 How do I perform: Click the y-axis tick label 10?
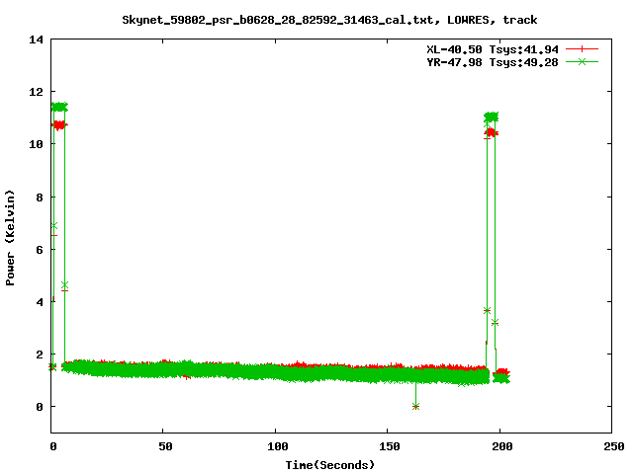point(36,144)
